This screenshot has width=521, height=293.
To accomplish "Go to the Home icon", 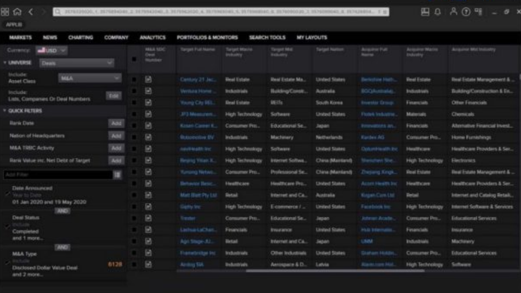I will pyautogui.click(x=18, y=12).
